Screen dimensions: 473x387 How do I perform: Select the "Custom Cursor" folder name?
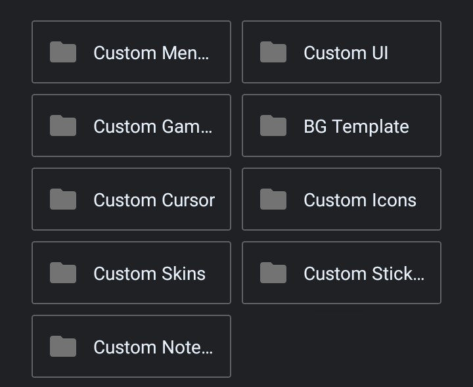coord(154,200)
